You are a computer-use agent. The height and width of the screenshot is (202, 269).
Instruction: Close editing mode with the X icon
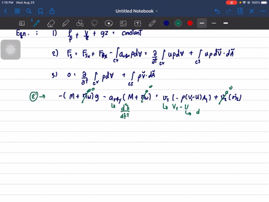coord(252,11)
